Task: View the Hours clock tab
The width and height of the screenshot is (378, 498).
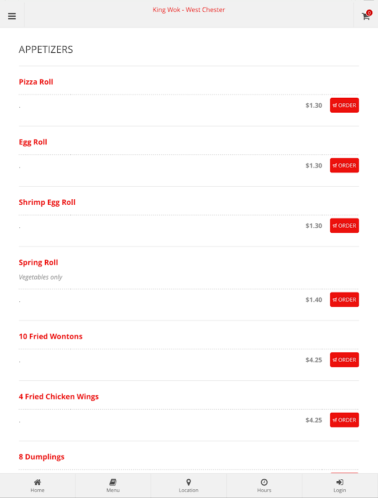Action: [264, 486]
